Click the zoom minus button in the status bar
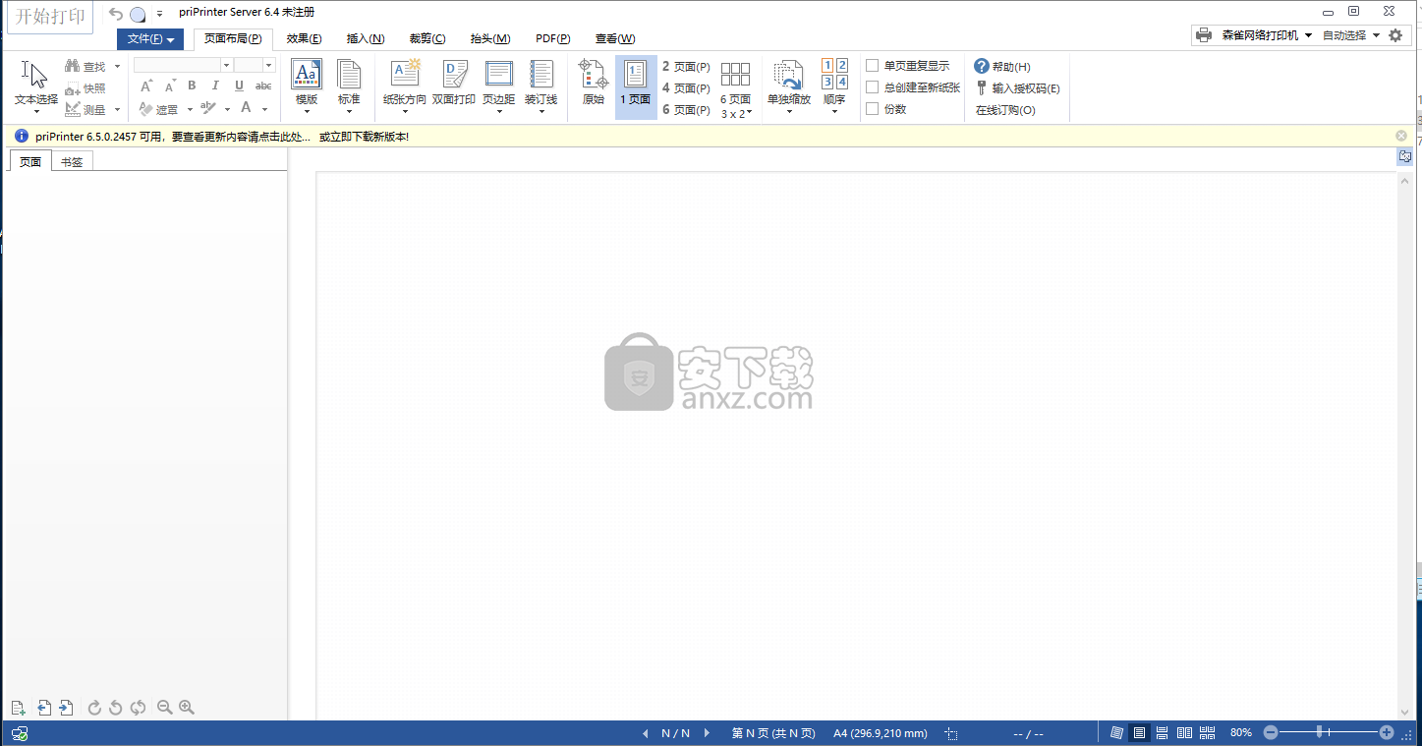 coord(1271,732)
